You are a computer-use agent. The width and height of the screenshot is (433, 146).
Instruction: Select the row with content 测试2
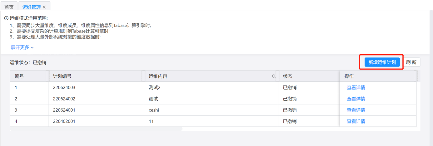click(x=155, y=88)
